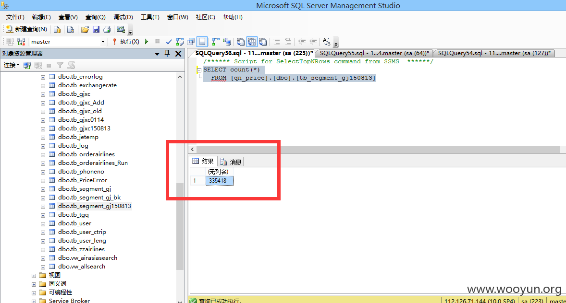Click the Decrease Indent icon
The image size is (566, 303).
[302, 42]
